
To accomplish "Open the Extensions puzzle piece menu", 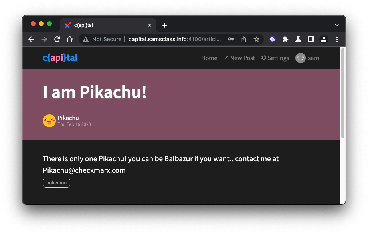I will pyautogui.click(x=285, y=39).
